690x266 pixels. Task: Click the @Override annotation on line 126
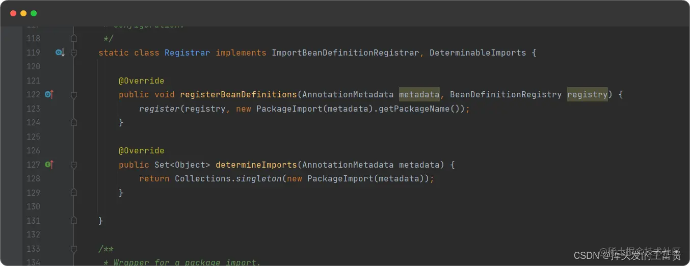141,150
